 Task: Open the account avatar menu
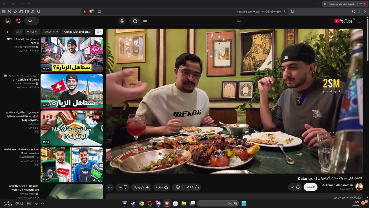8,21
